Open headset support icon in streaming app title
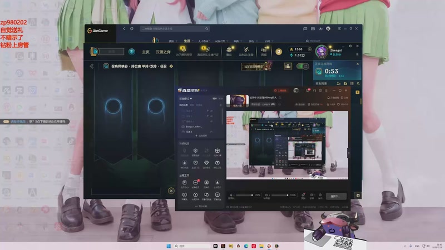 tap(314, 91)
